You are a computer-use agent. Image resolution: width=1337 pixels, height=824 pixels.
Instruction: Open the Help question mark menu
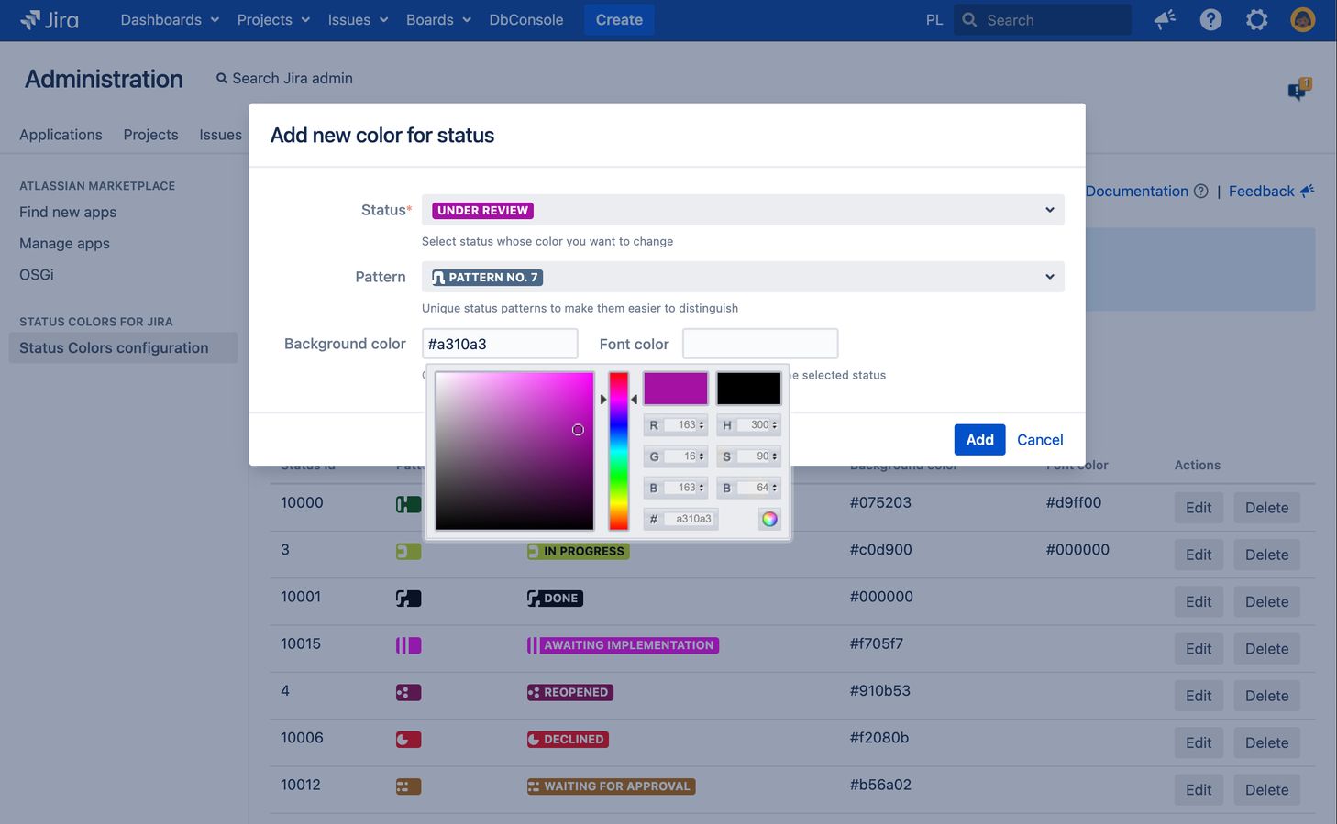point(1210,19)
